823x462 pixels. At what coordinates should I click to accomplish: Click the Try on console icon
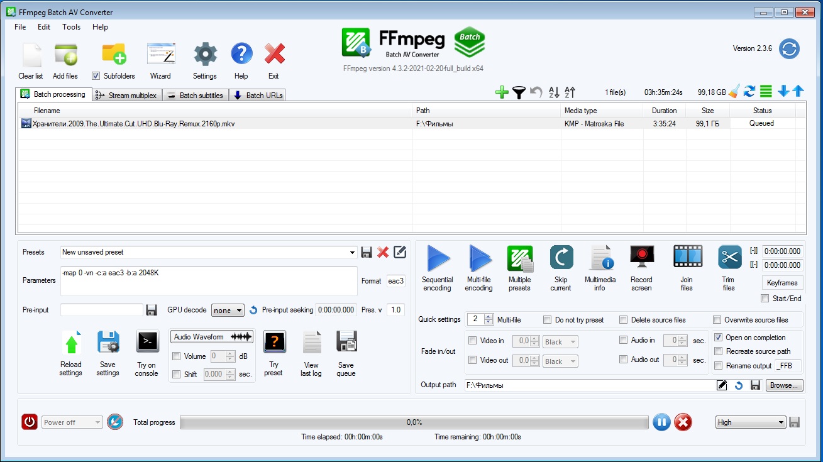147,343
